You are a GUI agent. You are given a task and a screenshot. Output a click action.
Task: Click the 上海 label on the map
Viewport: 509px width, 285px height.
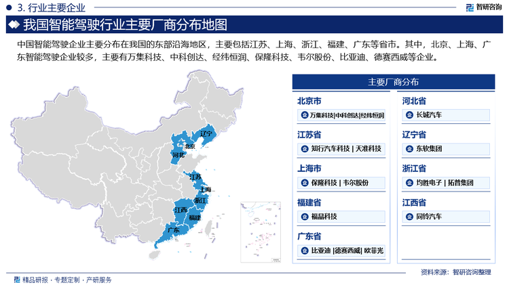[205, 189]
